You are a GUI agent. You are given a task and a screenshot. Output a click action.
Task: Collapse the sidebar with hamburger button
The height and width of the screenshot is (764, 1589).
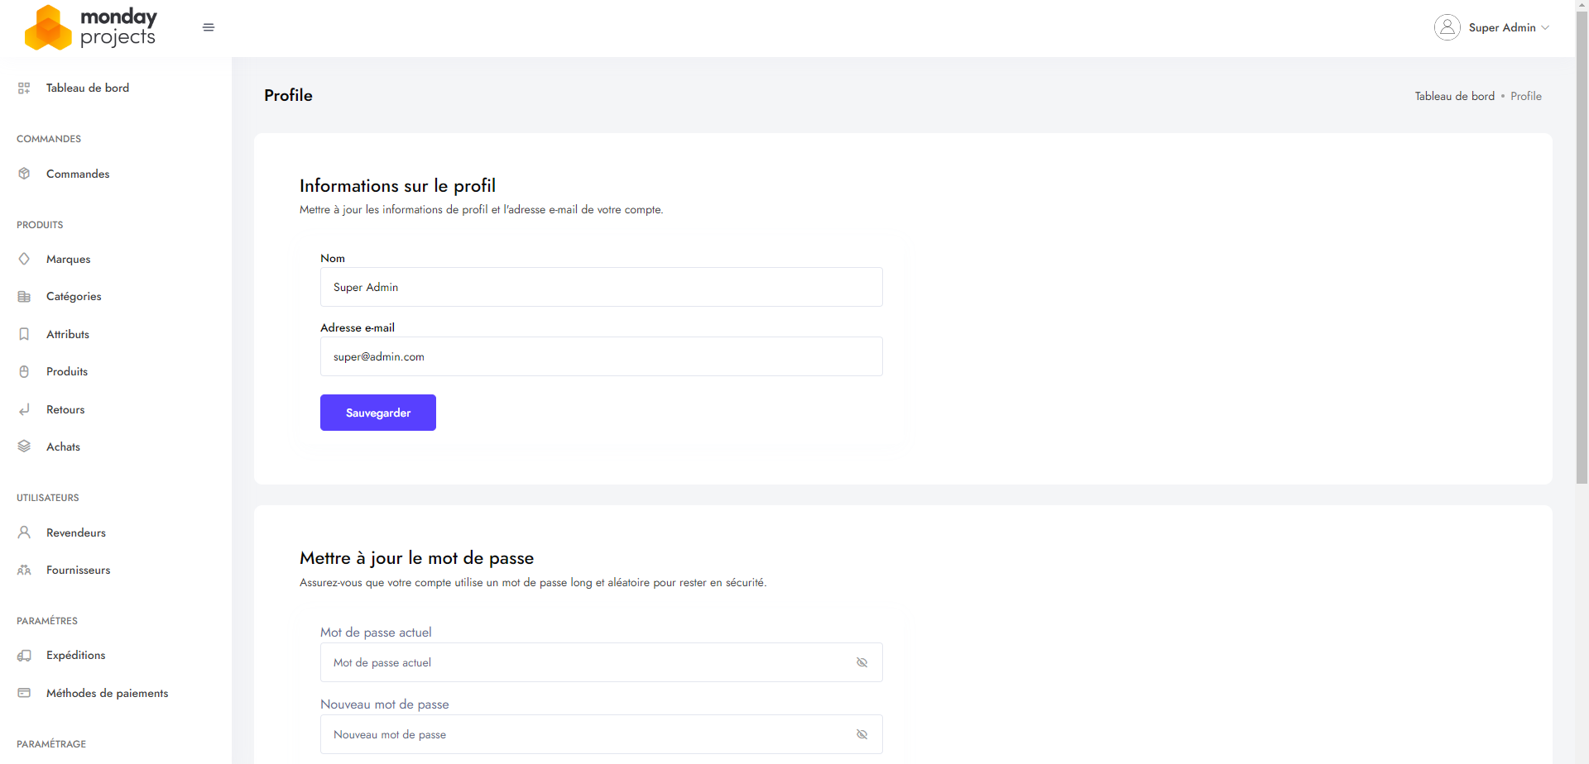click(209, 27)
